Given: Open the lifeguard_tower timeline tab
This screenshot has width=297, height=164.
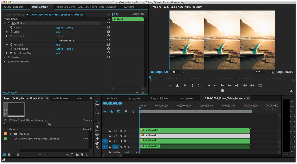Looking at the screenshot, I should (159, 98).
